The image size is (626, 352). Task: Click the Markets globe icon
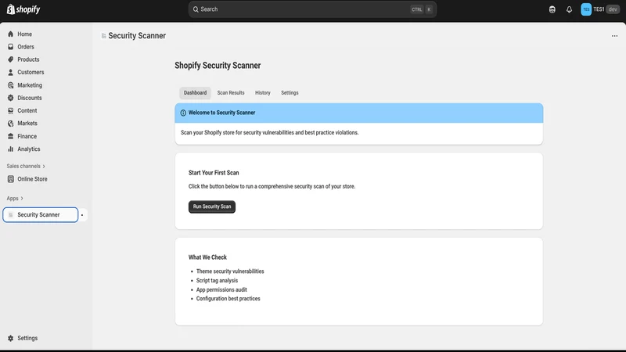point(11,124)
